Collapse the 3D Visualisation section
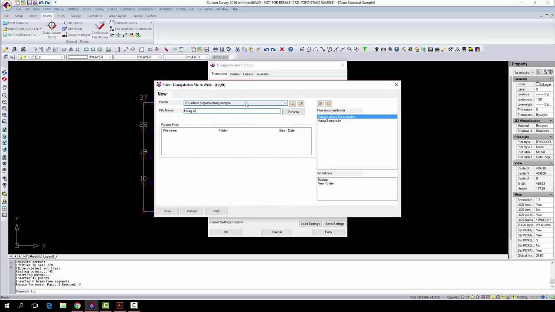The height and width of the screenshot is (312, 555). point(551,120)
